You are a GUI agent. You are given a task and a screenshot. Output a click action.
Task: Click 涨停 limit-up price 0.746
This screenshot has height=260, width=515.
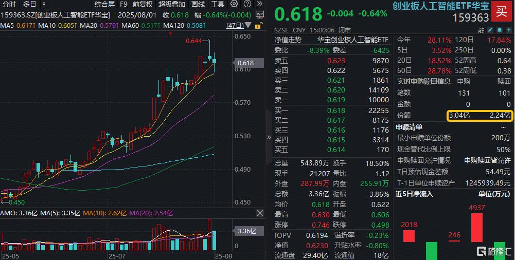(320, 225)
